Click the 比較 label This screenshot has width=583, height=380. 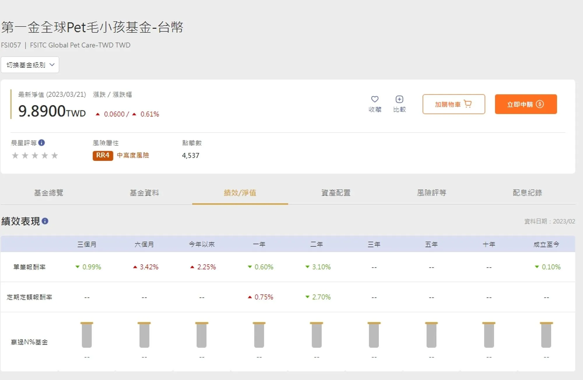399,109
